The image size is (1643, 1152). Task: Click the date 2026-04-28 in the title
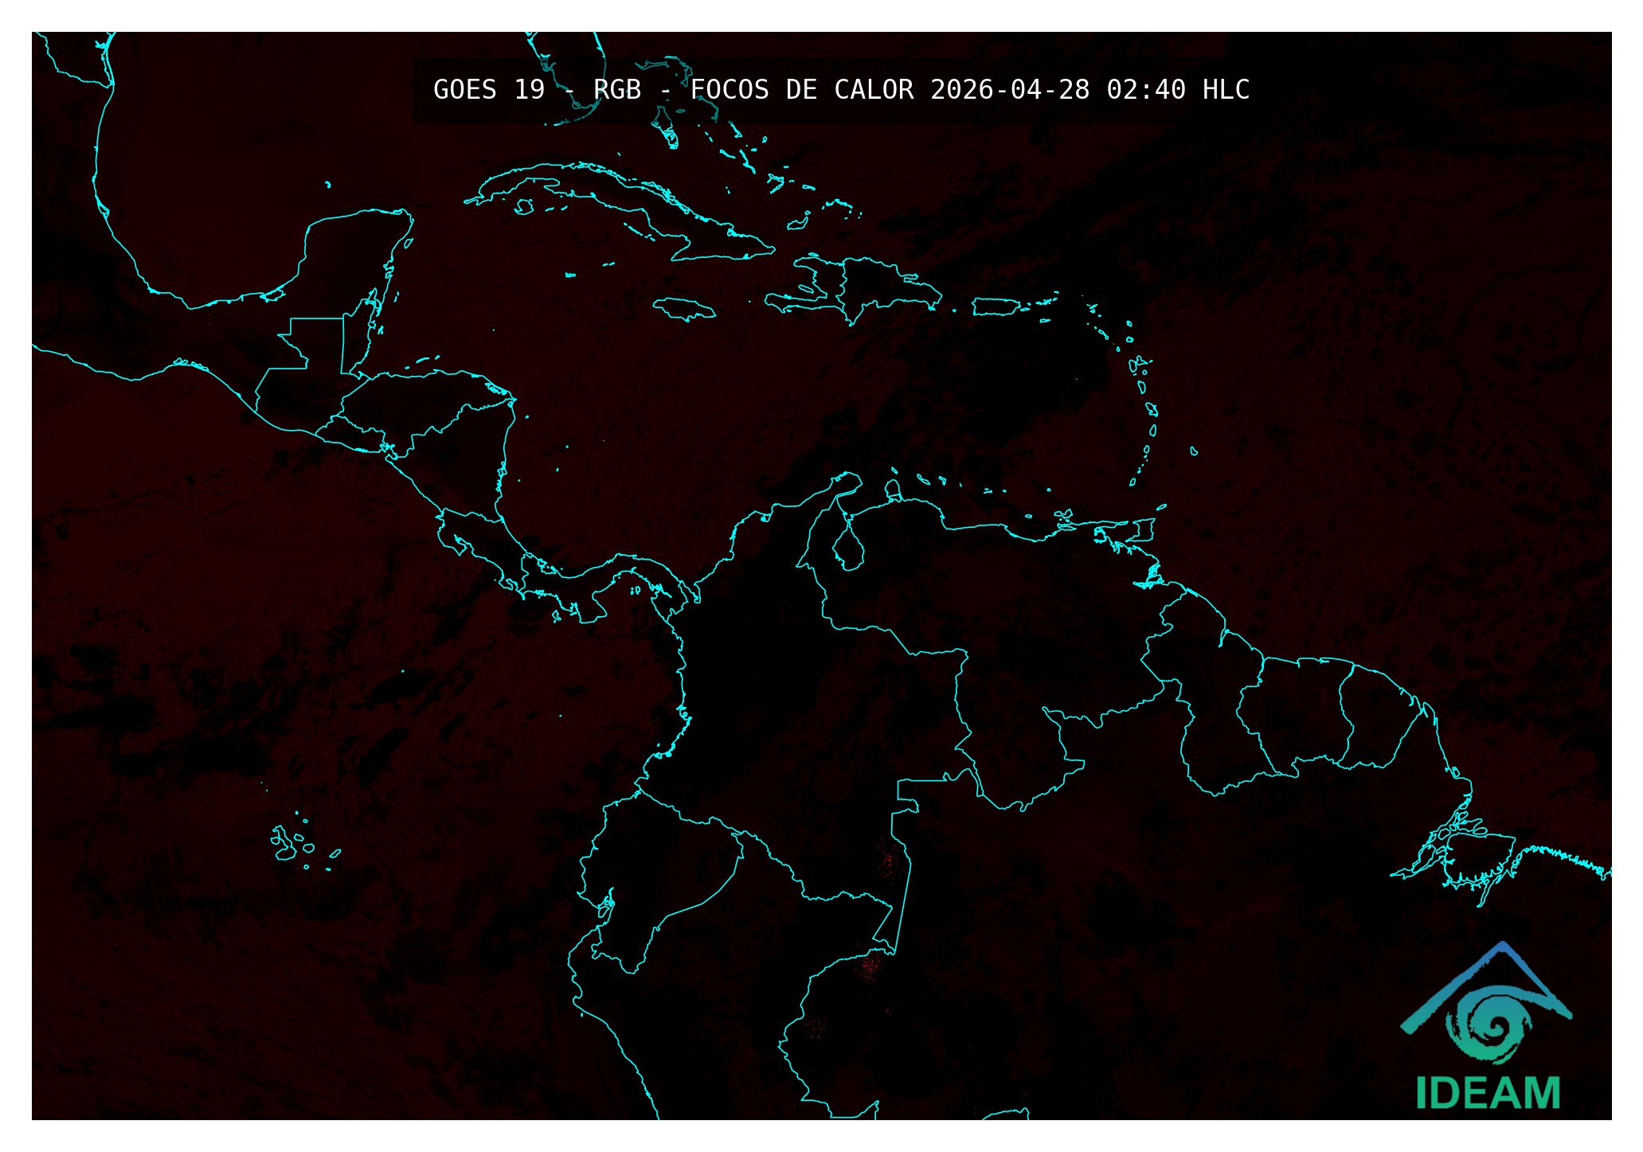click(x=1010, y=90)
